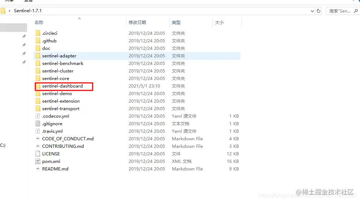Click the 12 KB size cell
This screenshot has height=202, width=360.
(232, 154)
